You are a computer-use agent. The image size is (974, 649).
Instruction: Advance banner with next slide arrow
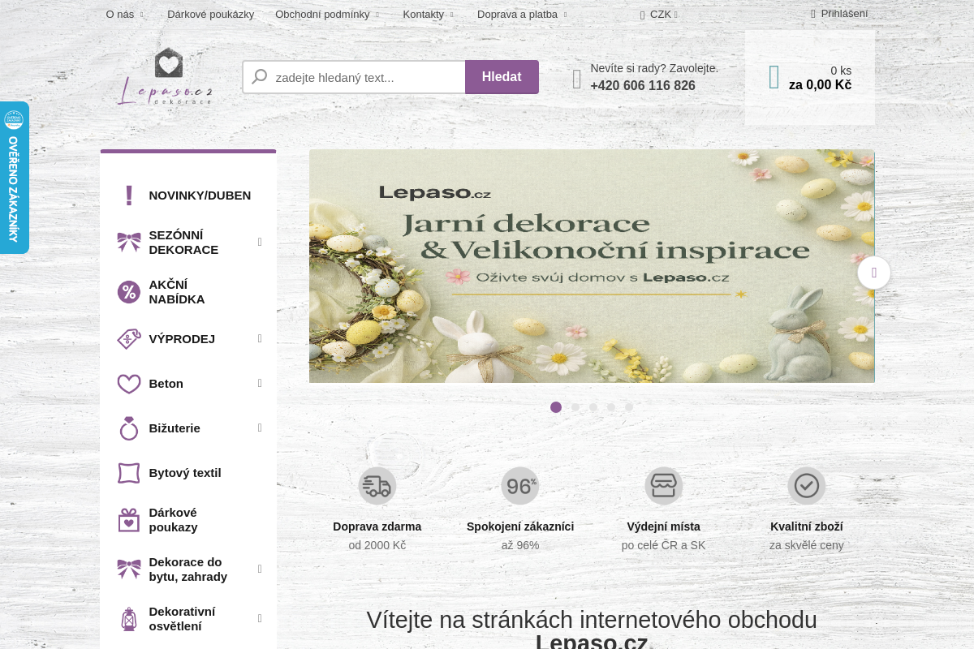coord(874,273)
